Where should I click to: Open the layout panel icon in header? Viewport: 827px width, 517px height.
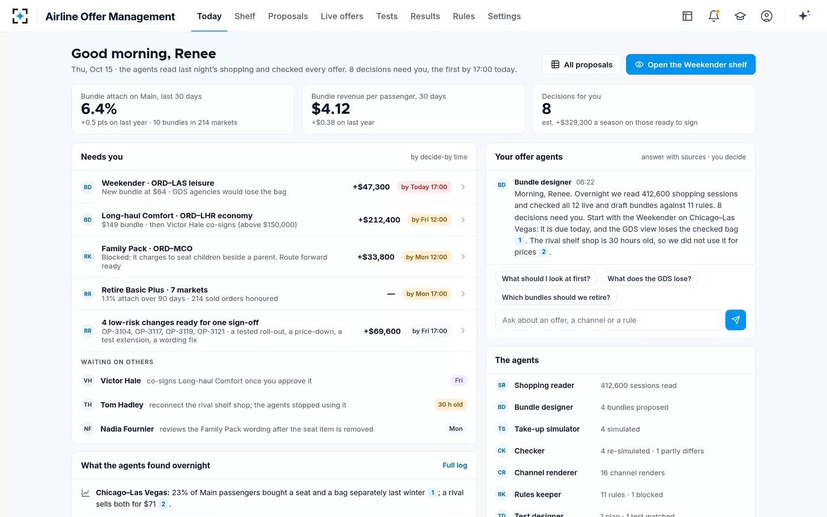coord(687,16)
